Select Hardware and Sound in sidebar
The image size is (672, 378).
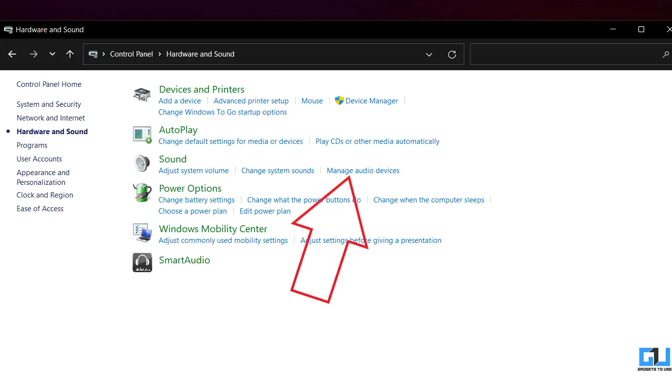[x=52, y=132]
